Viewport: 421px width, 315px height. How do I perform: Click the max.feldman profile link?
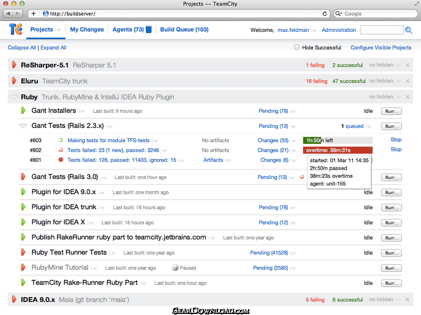pyautogui.click(x=293, y=30)
